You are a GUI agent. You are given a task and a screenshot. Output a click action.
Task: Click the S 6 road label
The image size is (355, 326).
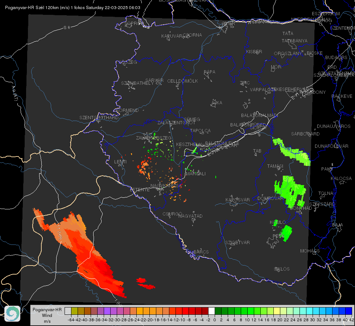(67, 28)
